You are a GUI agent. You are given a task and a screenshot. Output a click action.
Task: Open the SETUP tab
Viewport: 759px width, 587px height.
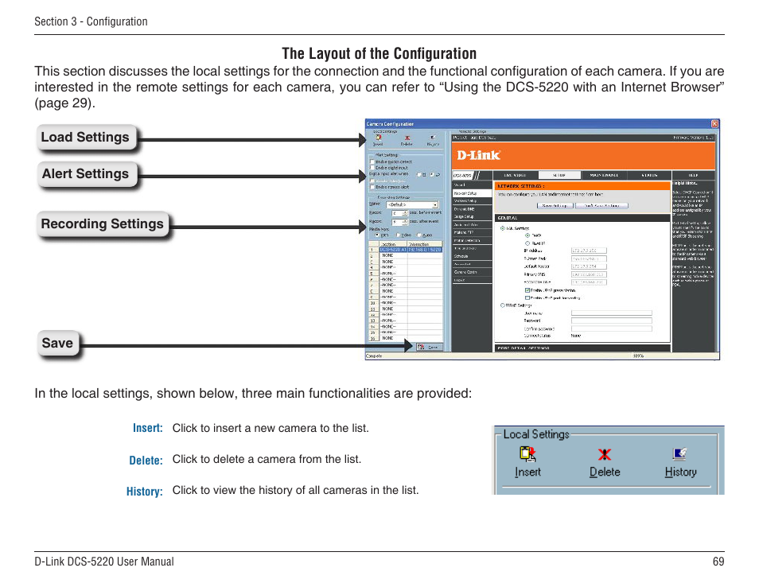(559, 175)
